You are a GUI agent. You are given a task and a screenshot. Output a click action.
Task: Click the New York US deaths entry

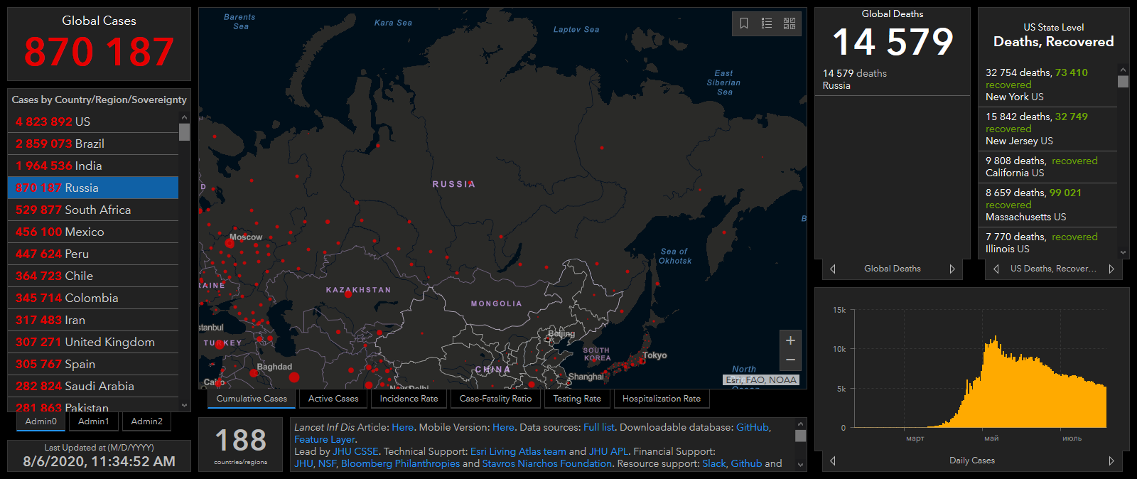[x=1048, y=85]
